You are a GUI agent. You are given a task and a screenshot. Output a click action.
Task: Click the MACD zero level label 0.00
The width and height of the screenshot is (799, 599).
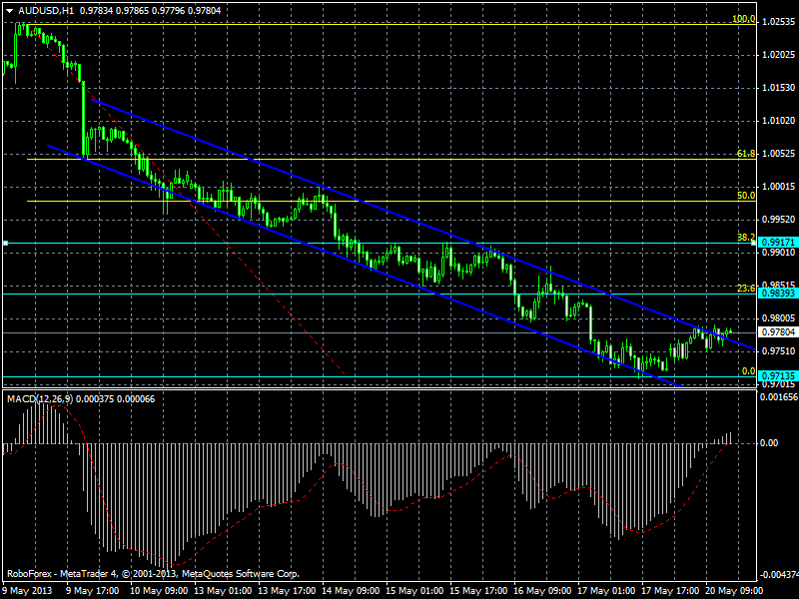tap(769, 443)
